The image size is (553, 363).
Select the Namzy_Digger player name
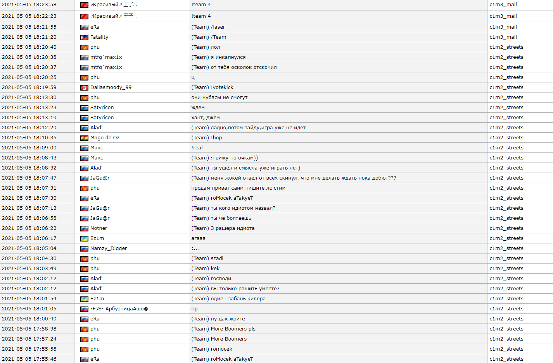pos(109,248)
